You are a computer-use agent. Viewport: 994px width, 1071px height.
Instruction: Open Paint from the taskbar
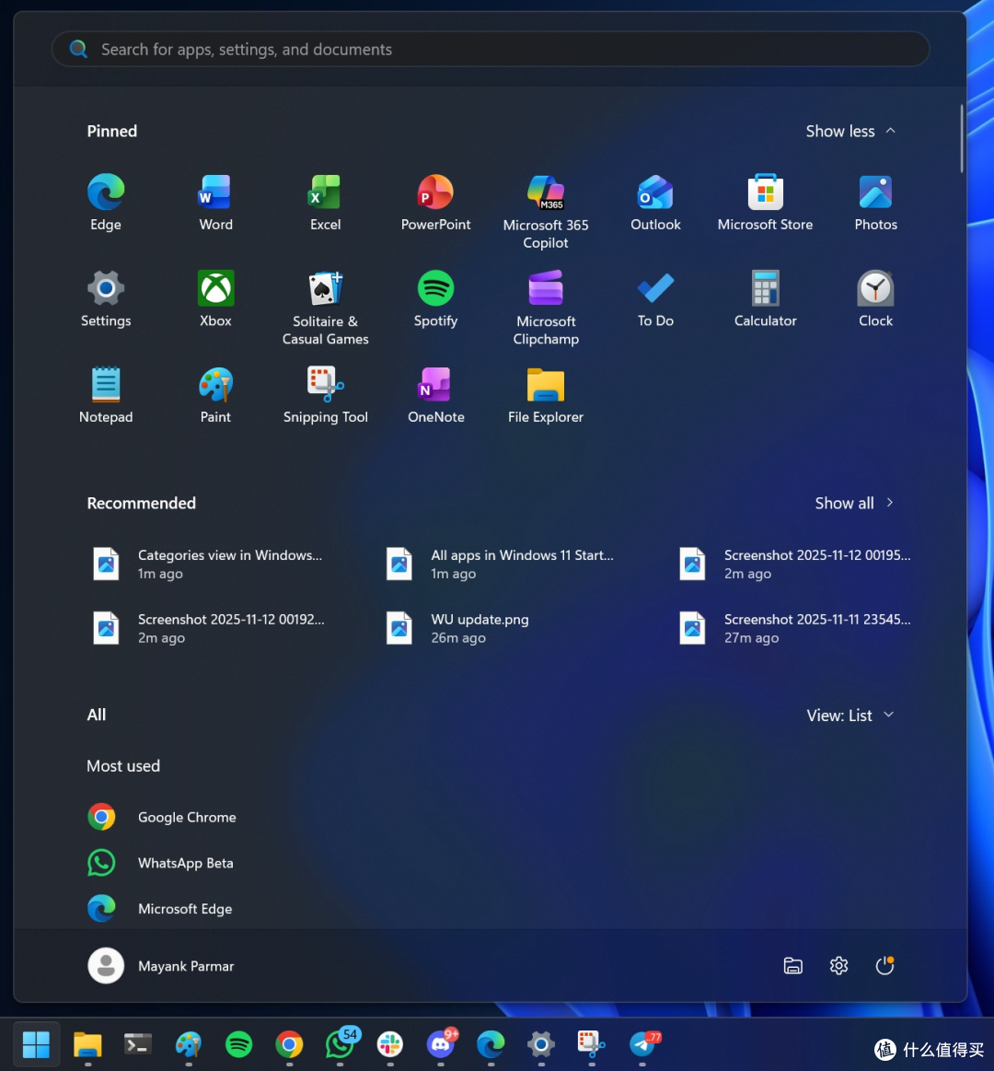pos(189,1044)
